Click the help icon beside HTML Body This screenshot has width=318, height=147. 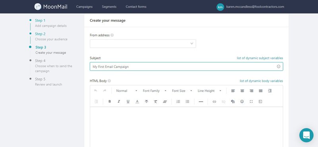pos(109,81)
